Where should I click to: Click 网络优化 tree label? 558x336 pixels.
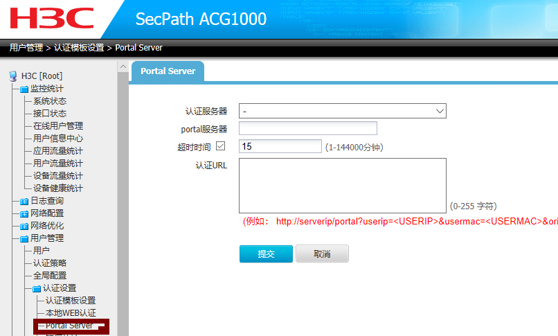click(47, 226)
